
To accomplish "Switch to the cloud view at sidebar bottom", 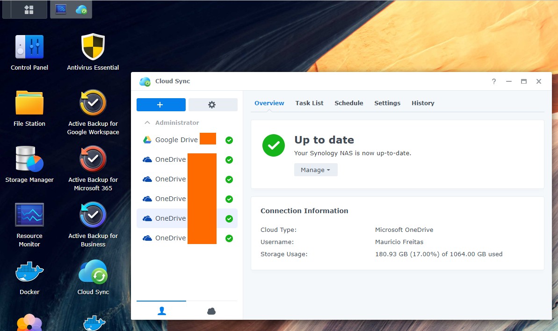I will click(211, 311).
